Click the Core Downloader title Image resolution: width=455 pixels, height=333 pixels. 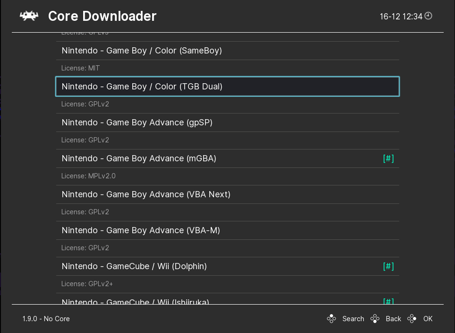pyautogui.click(x=102, y=16)
